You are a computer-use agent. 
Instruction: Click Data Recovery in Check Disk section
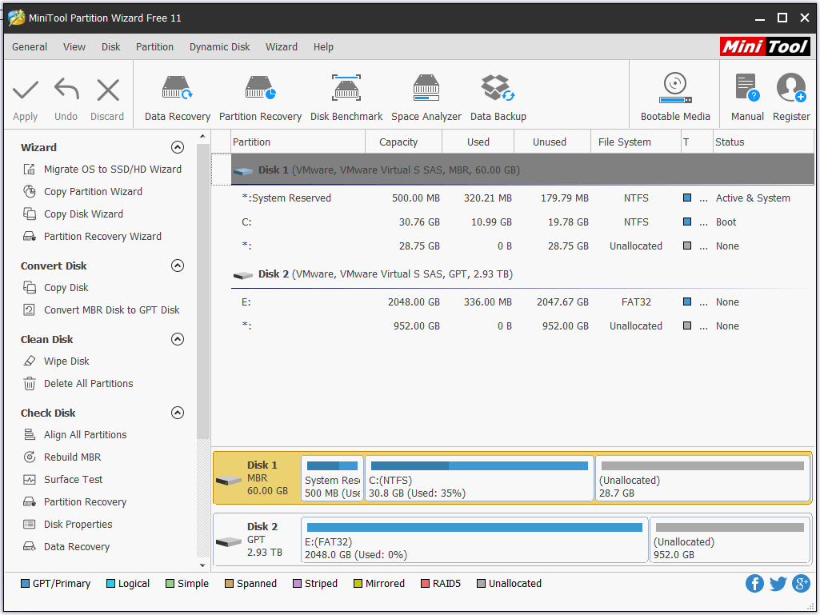(66, 547)
